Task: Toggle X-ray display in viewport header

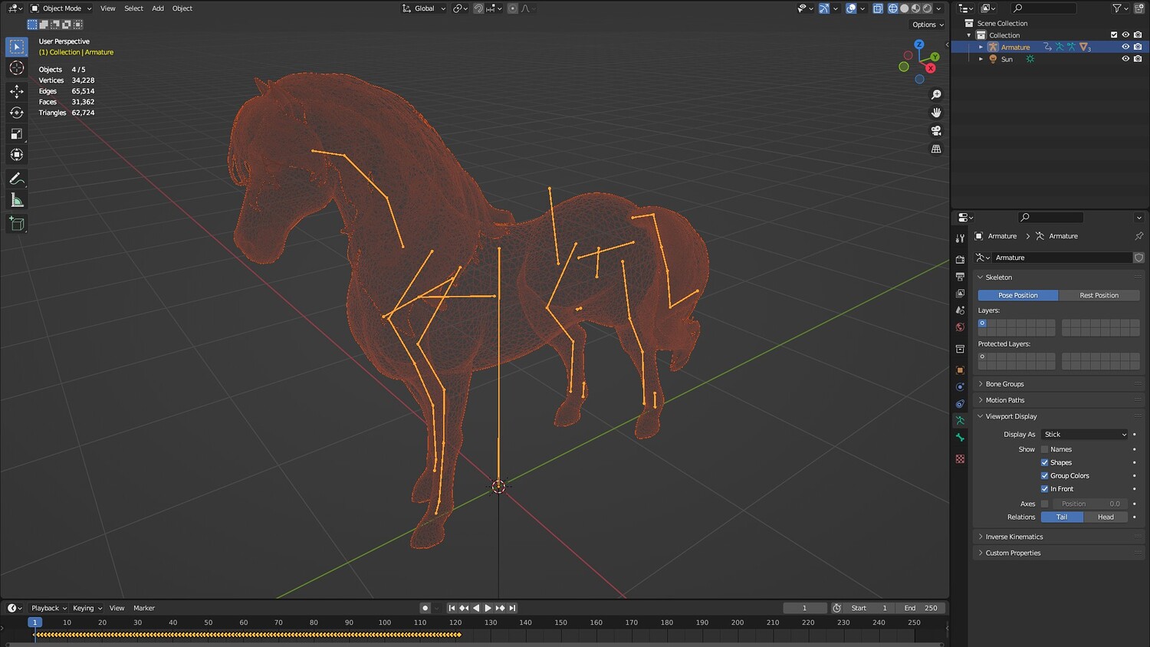Action: pyautogui.click(x=878, y=8)
